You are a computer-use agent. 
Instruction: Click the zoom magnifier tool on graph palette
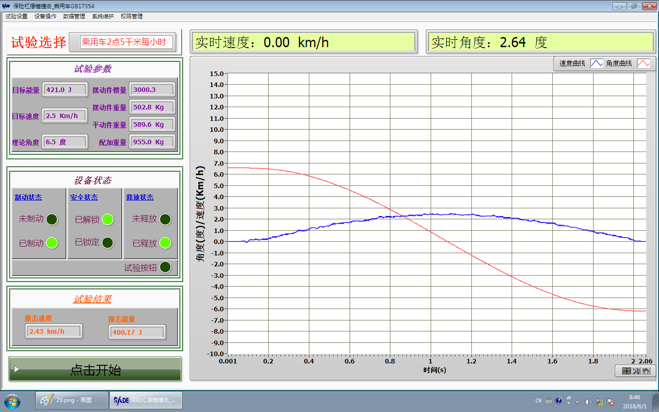[636, 371]
